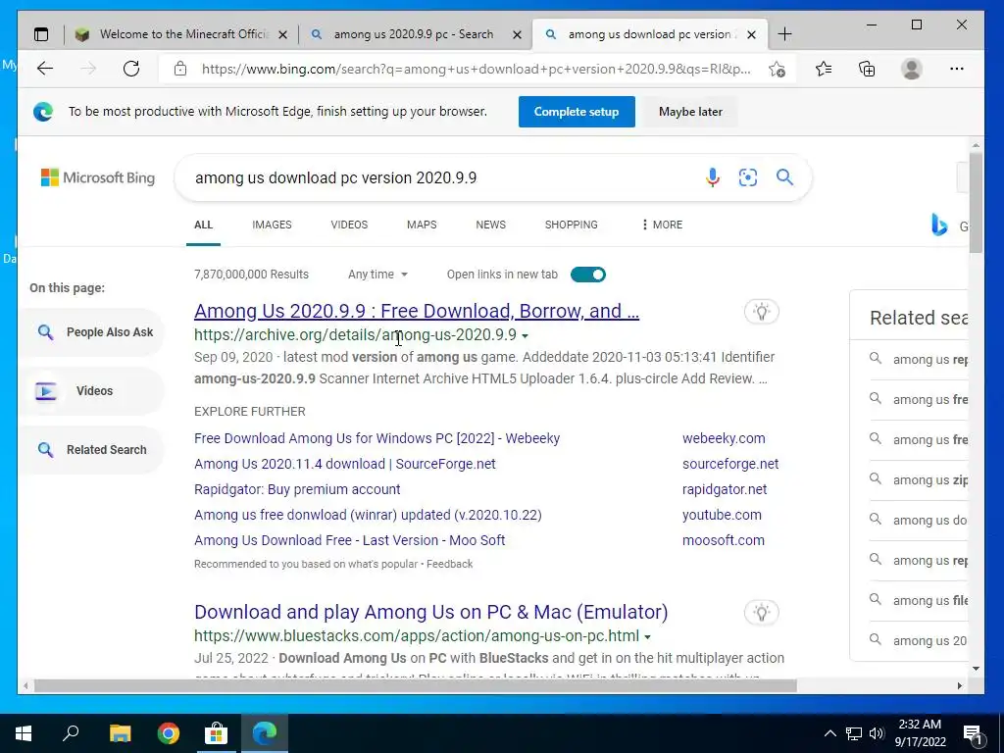Screen dimensions: 1004x753
Task: Open Among Us 2020.11.4 SourceForge link
Action: (344, 464)
